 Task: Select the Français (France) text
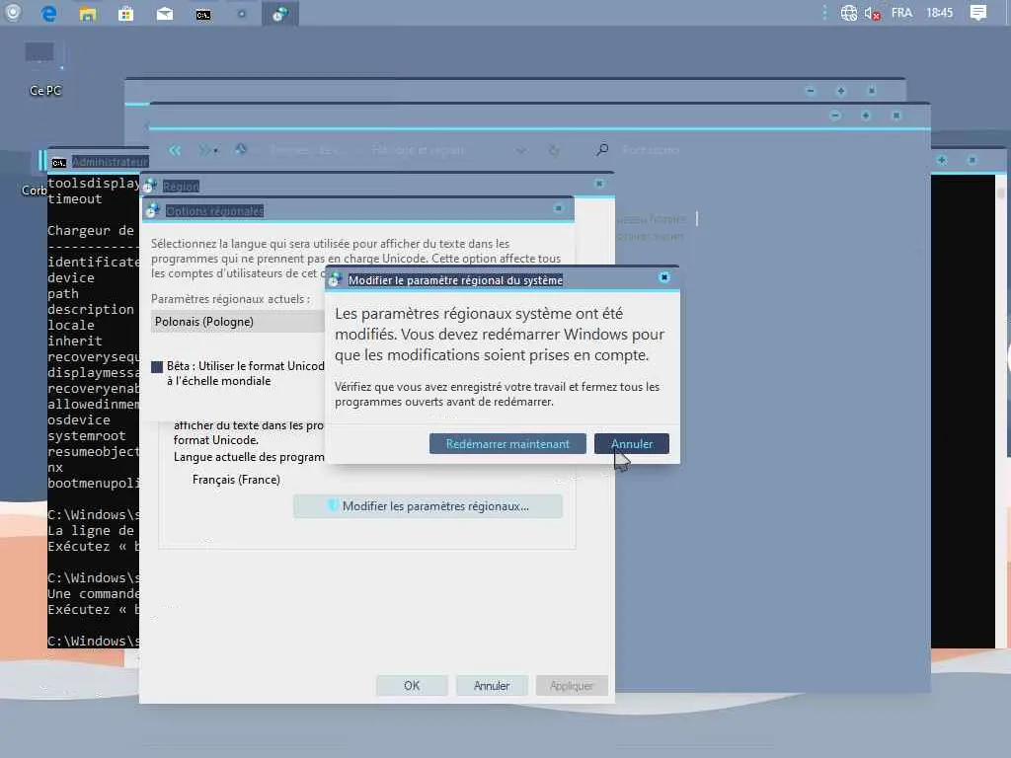pyautogui.click(x=236, y=480)
